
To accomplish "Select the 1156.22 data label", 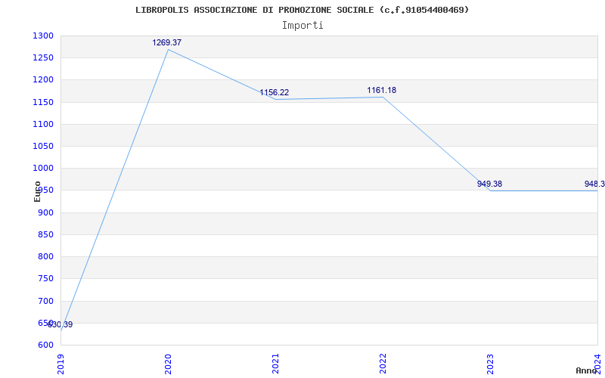I will (x=274, y=92).
